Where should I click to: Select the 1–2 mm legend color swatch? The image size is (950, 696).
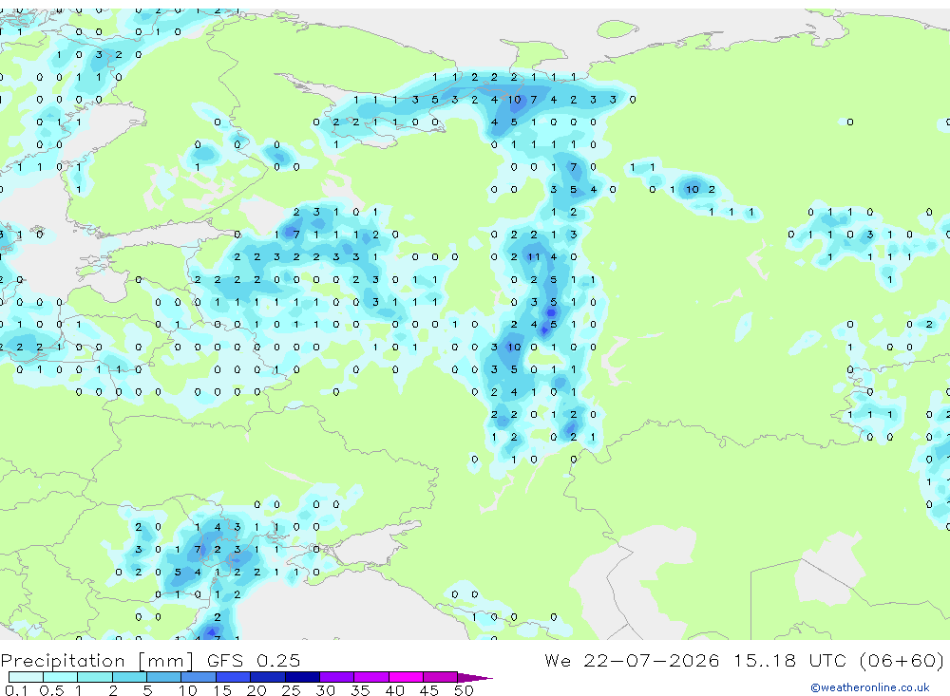[95, 677]
